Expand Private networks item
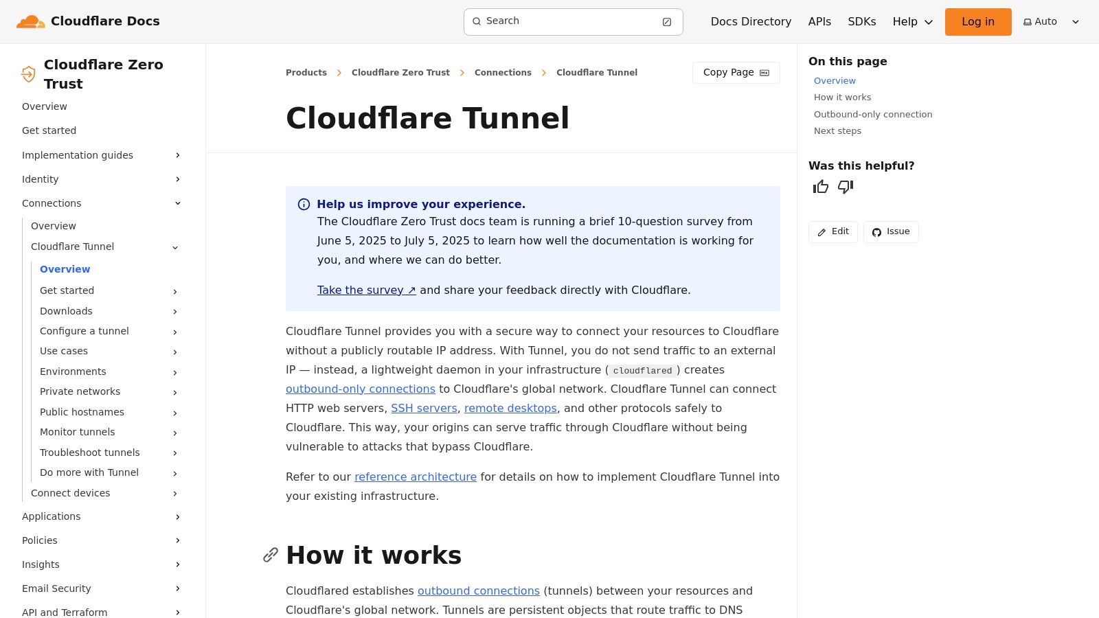Screen dimensions: 1099x618 [x=175, y=393]
